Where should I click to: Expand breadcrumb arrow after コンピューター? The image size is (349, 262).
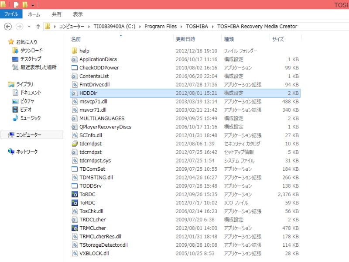[x=89, y=27]
